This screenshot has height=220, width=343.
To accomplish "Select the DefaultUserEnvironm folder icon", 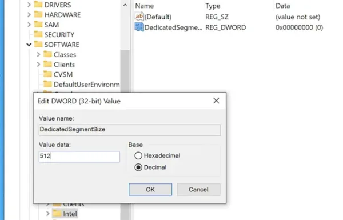I will 47,84.
